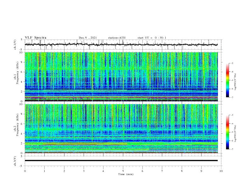This screenshot has width=249, height=192.
Task: Click time-axis tick label "9"
Action: 201,171
